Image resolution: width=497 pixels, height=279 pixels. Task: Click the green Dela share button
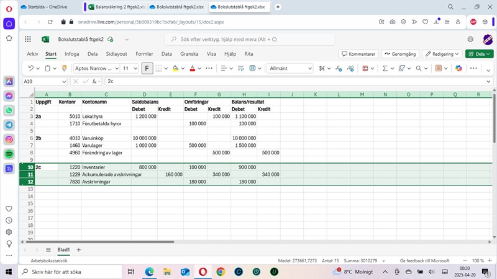[479, 54]
